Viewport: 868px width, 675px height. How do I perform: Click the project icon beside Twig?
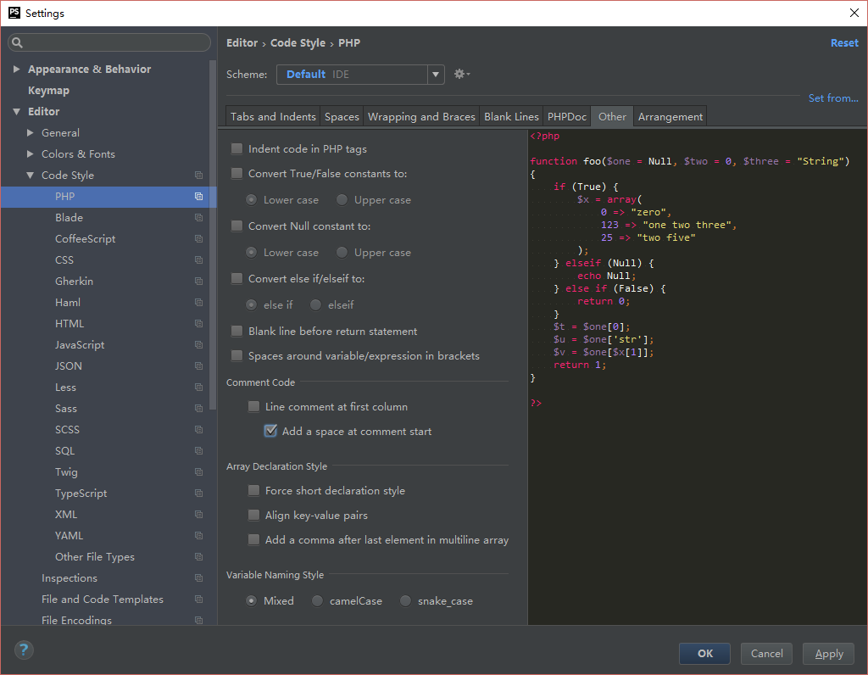click(198, 471)
